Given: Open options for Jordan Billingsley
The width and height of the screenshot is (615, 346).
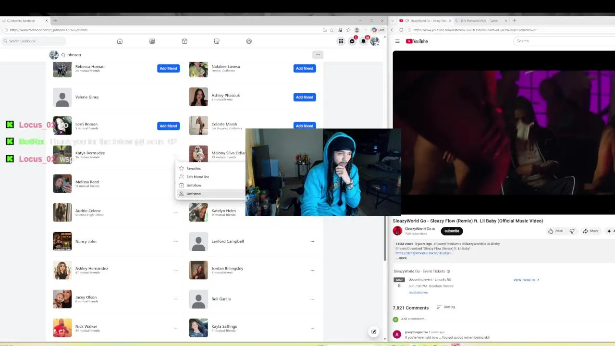Looking at the screenshot, I should pyautogui.click(x=312, y=270).
